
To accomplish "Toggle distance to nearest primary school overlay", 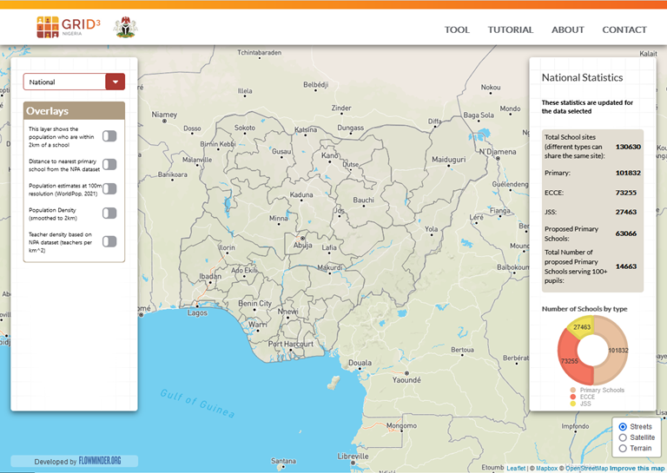I will (109, 164).
